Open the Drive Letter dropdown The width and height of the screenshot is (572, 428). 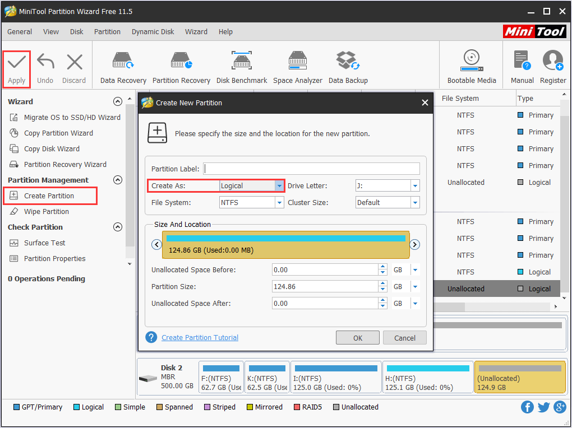[x=415, y=185]
